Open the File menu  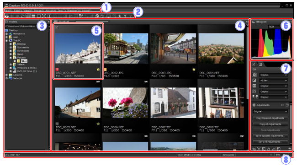click(9, 10)
